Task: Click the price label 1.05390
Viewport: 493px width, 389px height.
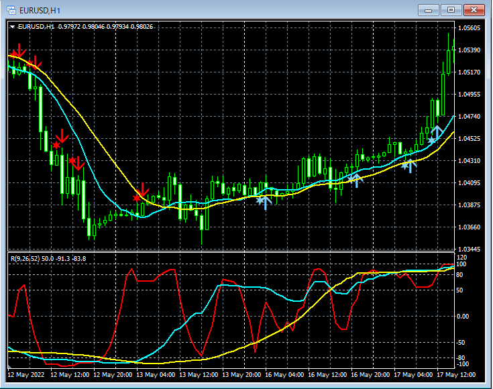Action: tap(469, 50)
